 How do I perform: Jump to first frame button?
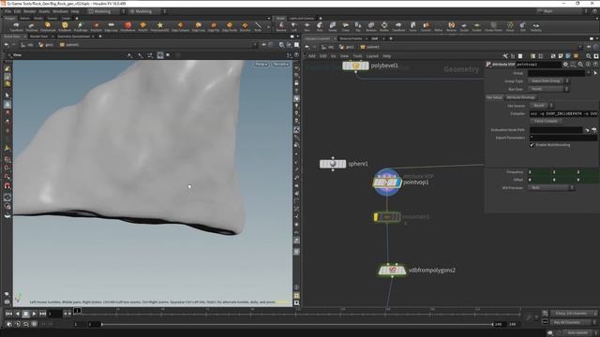pyautogui.click(x=8, y=314)
